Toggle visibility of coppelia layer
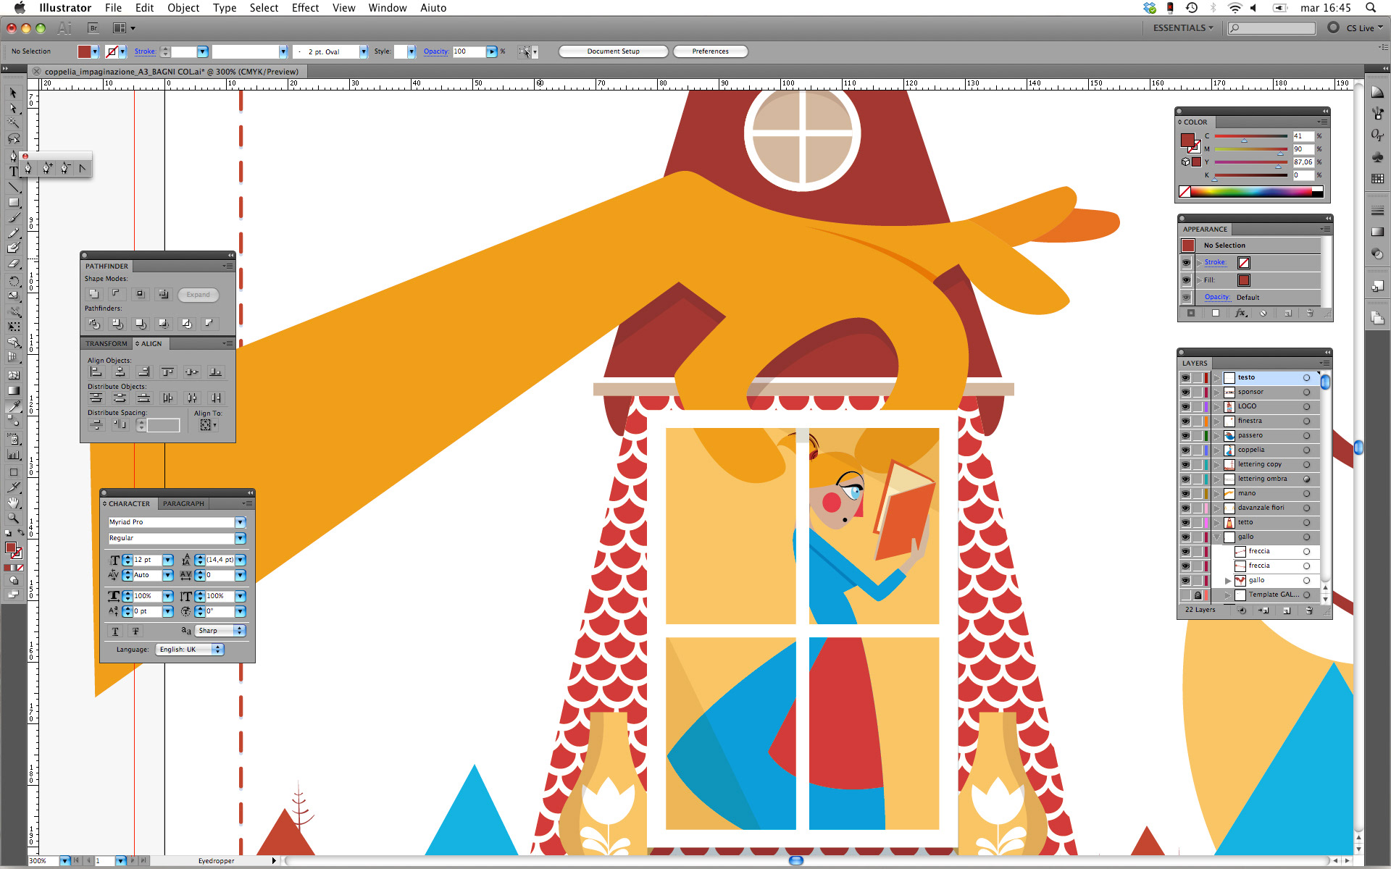The image size is (1391, 869). (1185, 450)
